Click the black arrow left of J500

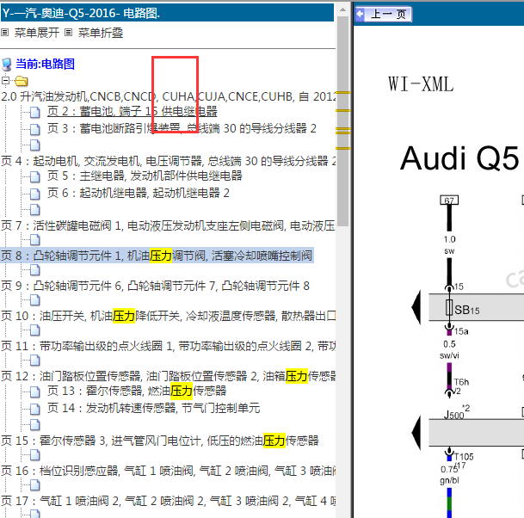[x=416, y=433]
